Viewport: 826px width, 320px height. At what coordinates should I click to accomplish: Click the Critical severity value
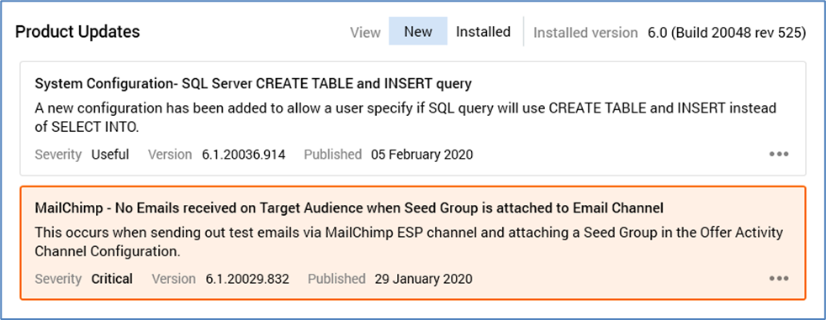pyautogui.click(x=112, y=278)
